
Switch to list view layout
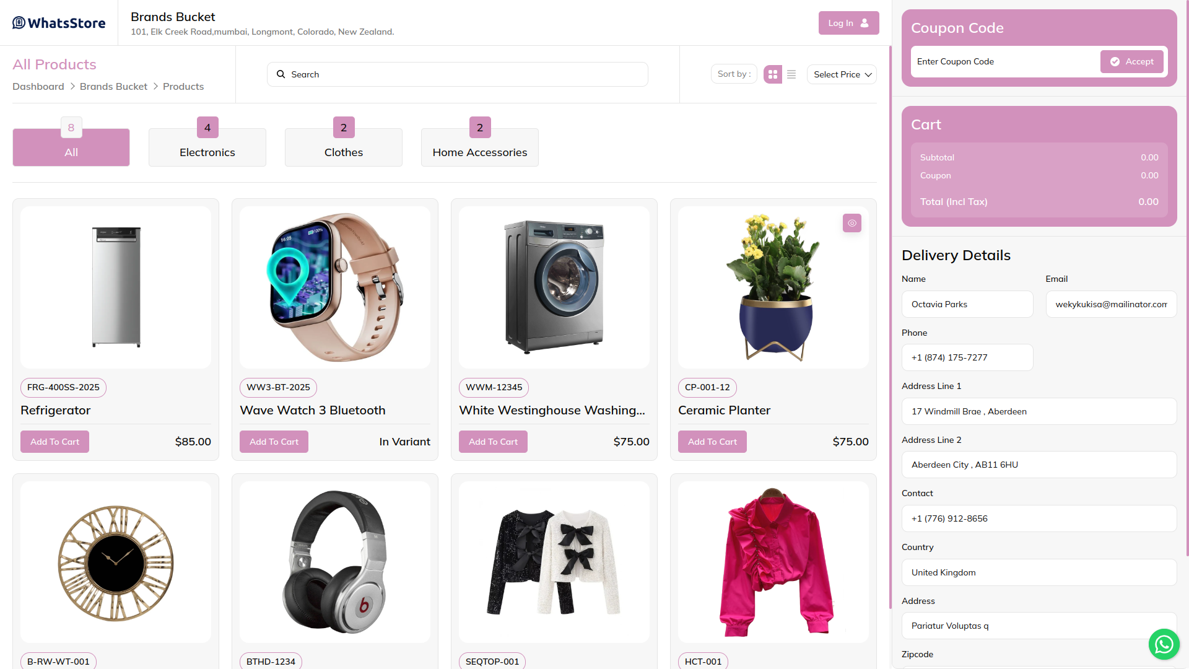(x=791, y=74)
